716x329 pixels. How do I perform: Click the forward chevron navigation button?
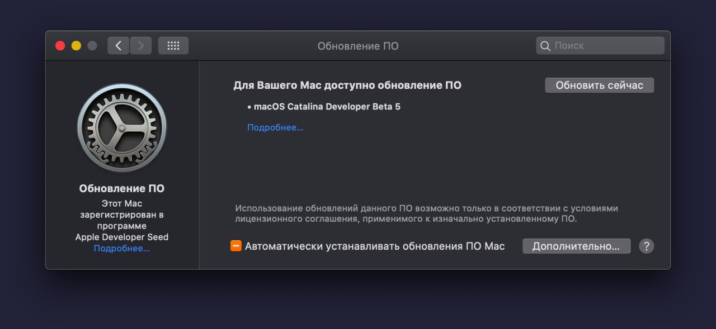point(141,46)
